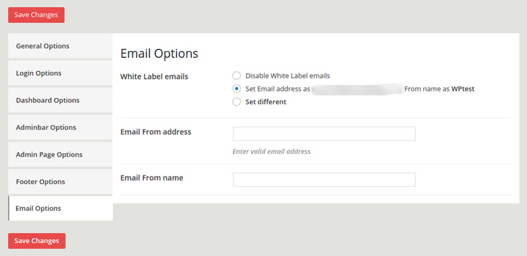Click the White Label emails setting label
Viewport: 527px width, 256px height.
point(154,76)
